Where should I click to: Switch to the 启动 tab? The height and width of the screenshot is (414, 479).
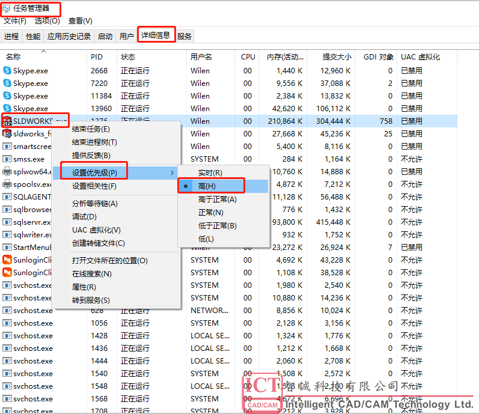coord(105,36)
